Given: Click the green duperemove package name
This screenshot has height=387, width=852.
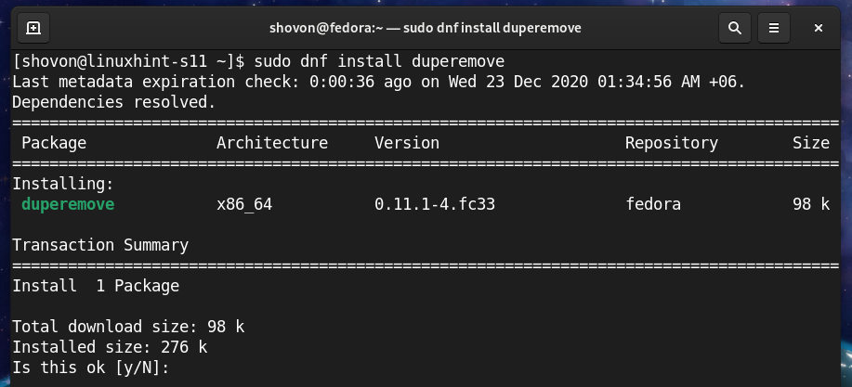Looking at the screenshot, I should [x=68, y=204].
